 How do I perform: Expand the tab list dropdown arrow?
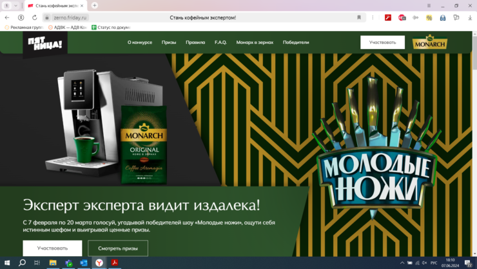[x=15, y=5]
